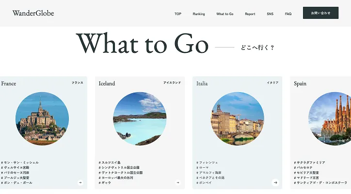Go to the TOP navigation item
The height and width of the screenshot is (194, 351).
coord(178,14)
